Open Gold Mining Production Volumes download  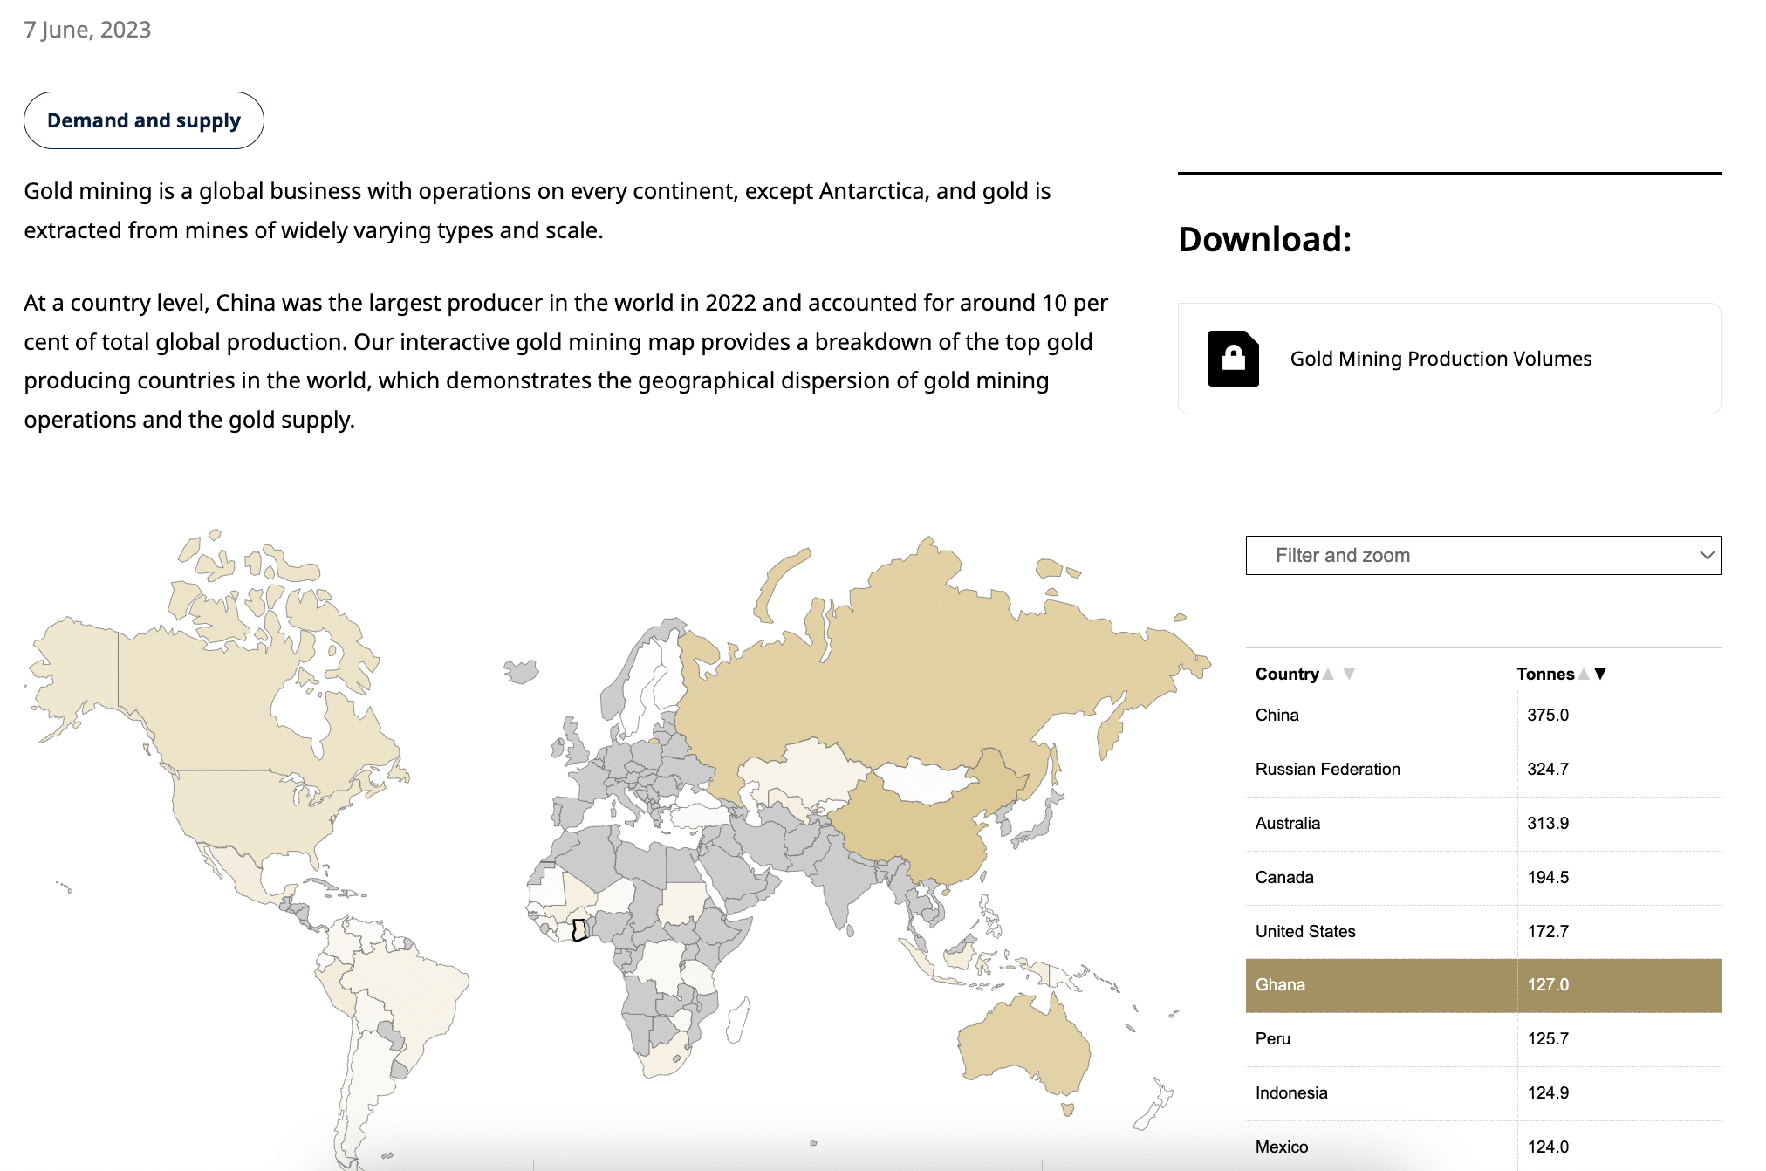1441,359
